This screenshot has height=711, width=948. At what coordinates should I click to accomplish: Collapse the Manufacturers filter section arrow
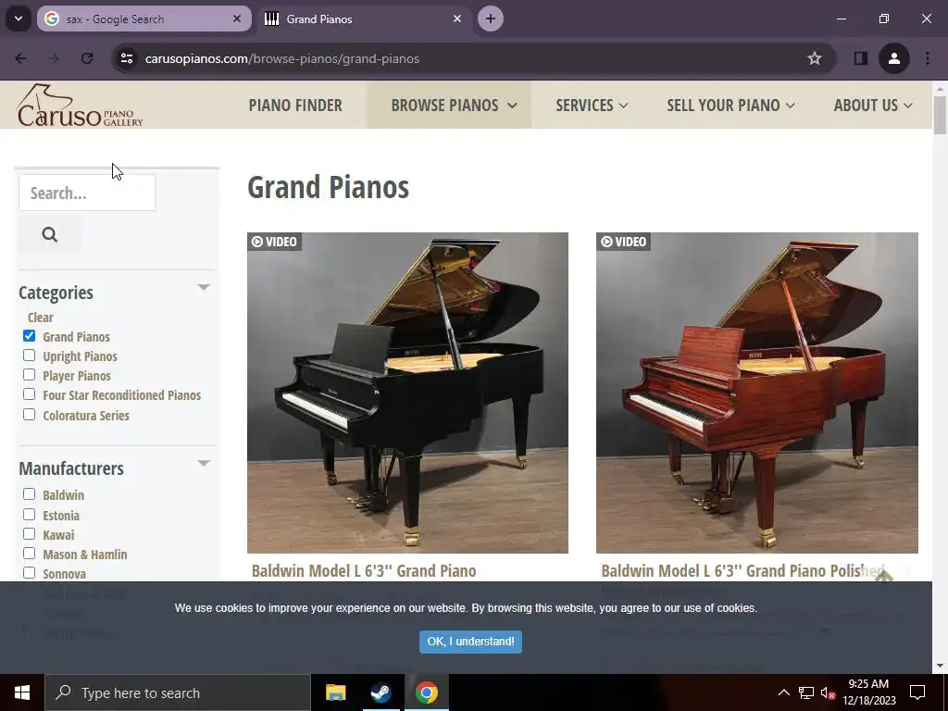tap(204, 463)
